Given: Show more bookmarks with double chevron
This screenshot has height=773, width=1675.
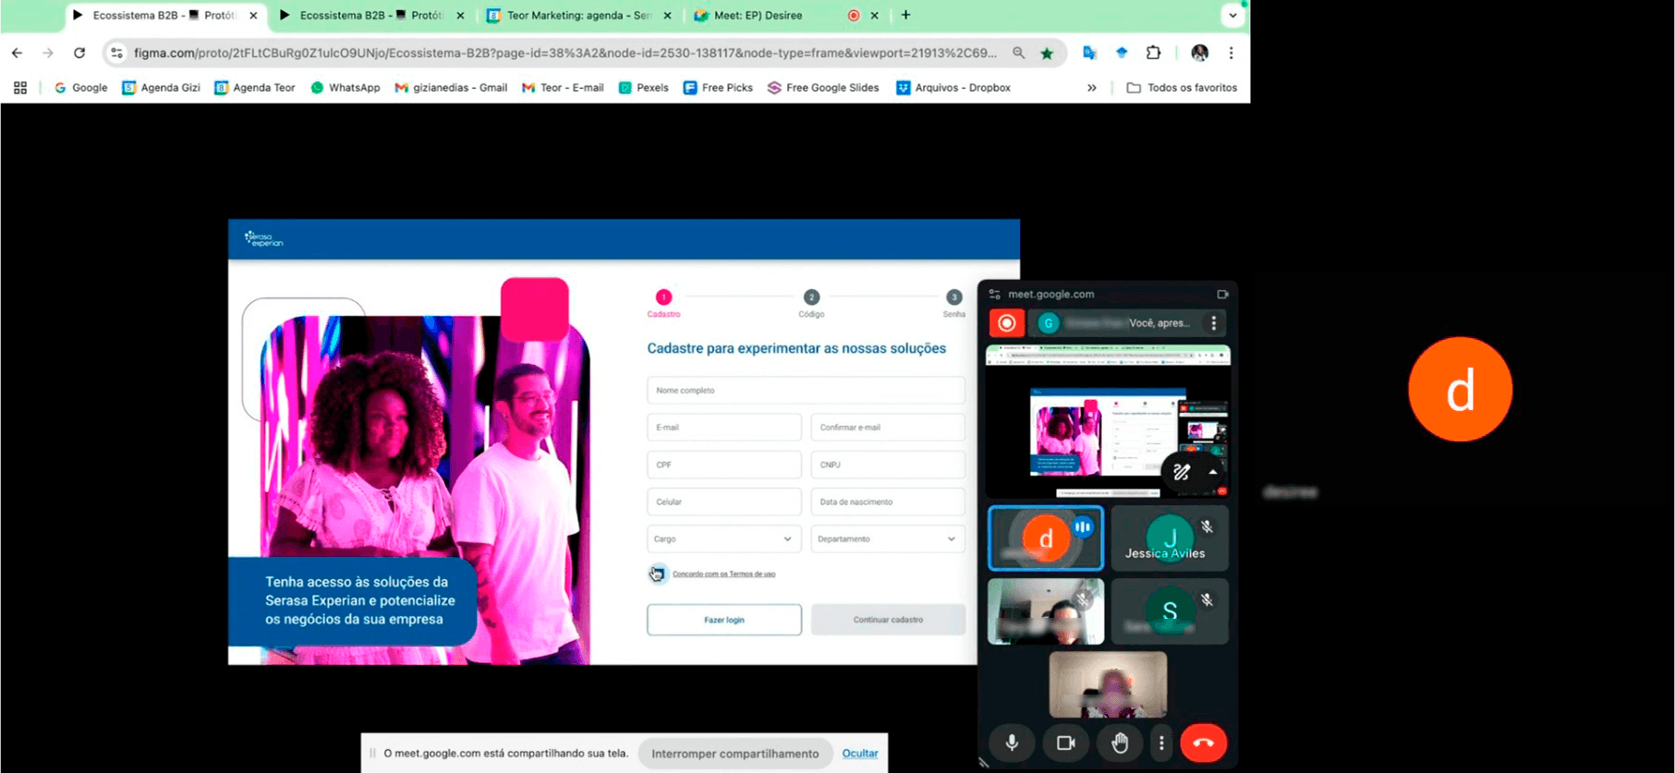Looking at the screenshot, I should 1091,88.
